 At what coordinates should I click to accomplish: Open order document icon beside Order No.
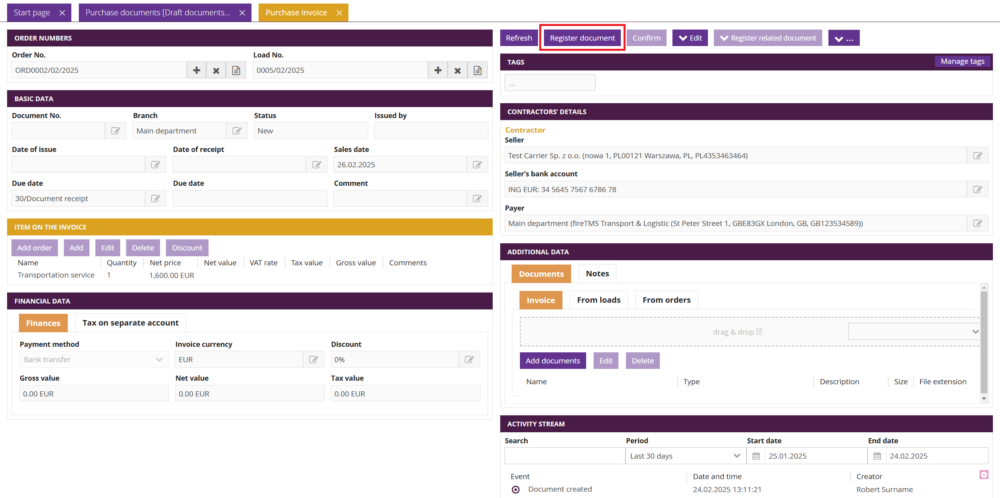pyautogui.click(x=236, y=70)
